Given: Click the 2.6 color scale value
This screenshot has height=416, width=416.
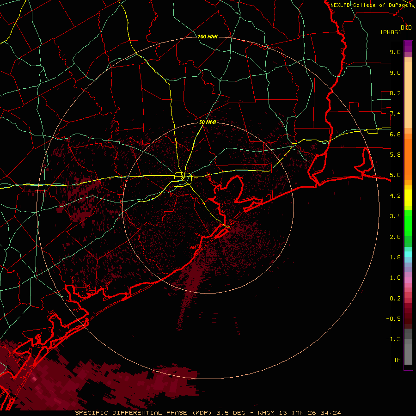Looking at the screenshot, I should tap(395, 237).
